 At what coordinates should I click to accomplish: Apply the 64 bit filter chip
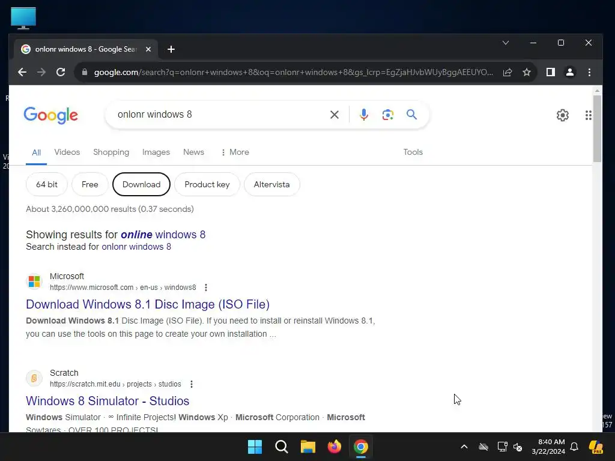(x=47, y=184)
